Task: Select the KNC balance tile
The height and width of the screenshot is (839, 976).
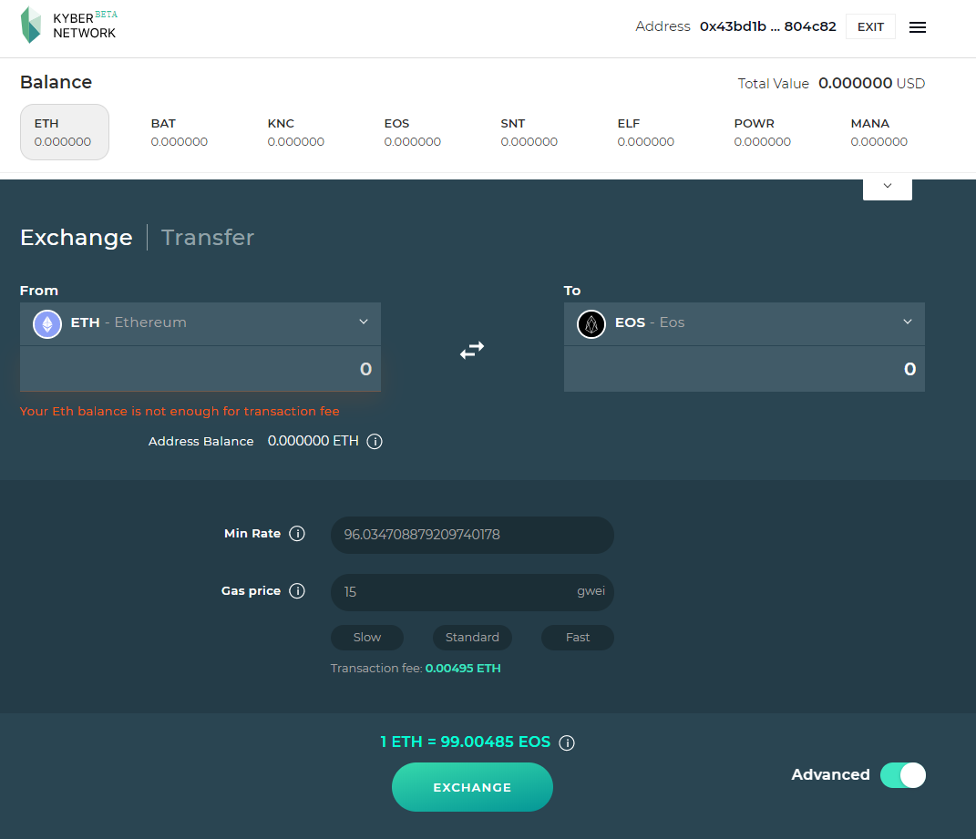Action: (x=295, y=132)
